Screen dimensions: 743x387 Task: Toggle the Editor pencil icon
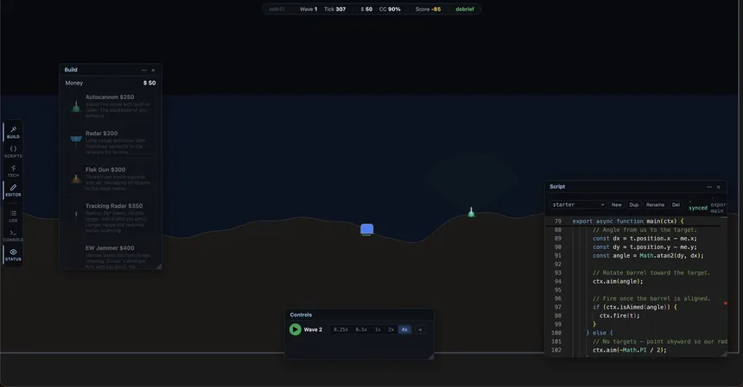coord(13,190)
